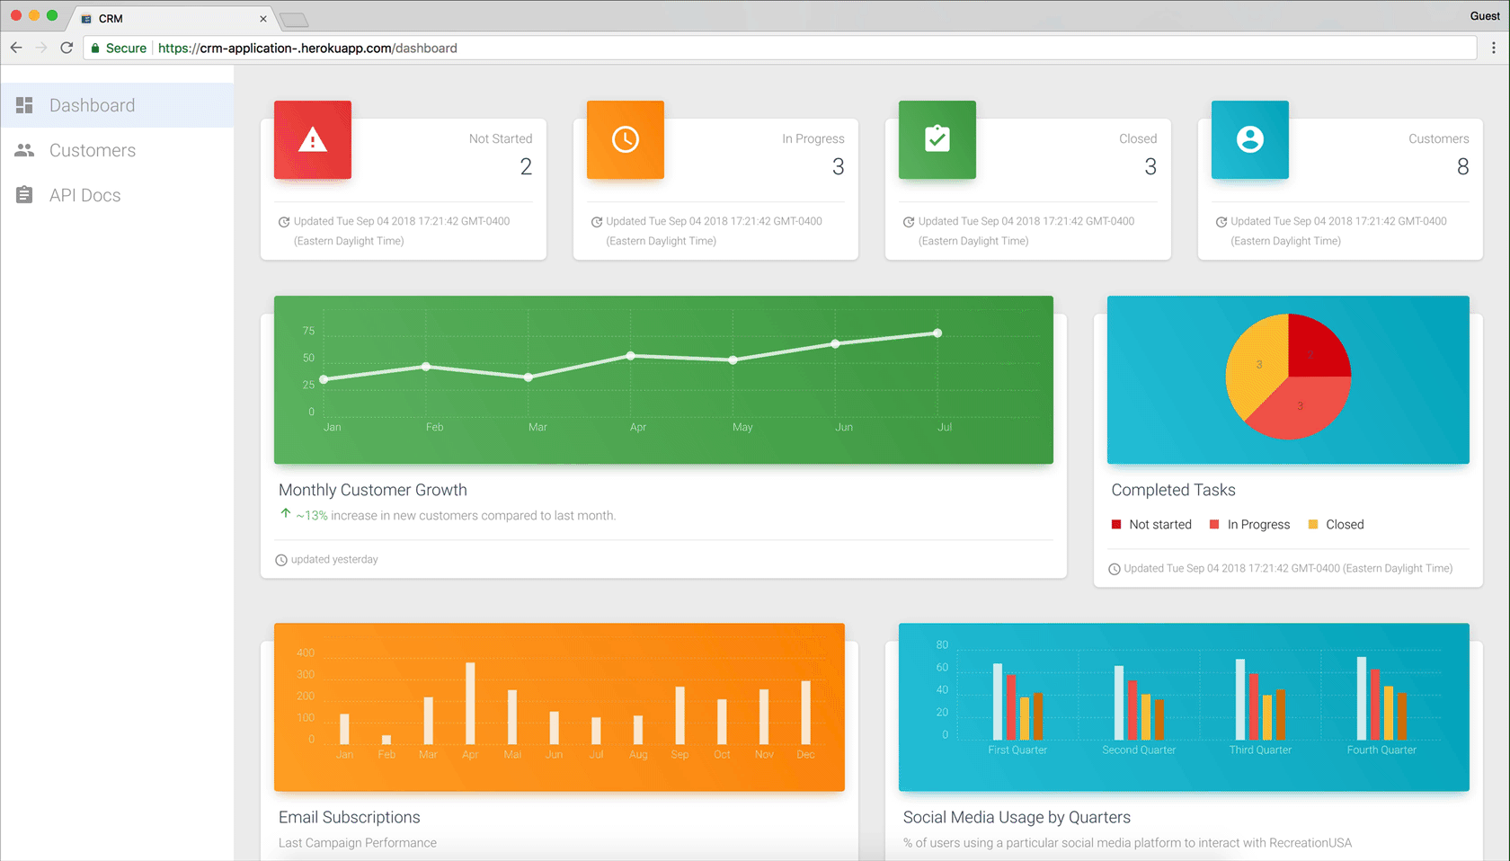Click the Guest profile button
This screenshot has height=861, width=1510.
(x=1485, y=15)
